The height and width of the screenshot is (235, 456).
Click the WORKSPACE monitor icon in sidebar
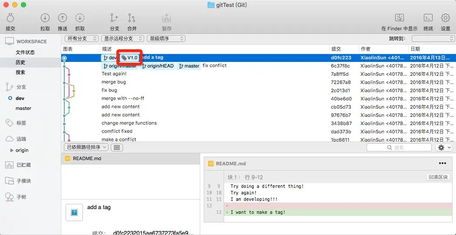point(9,42)
